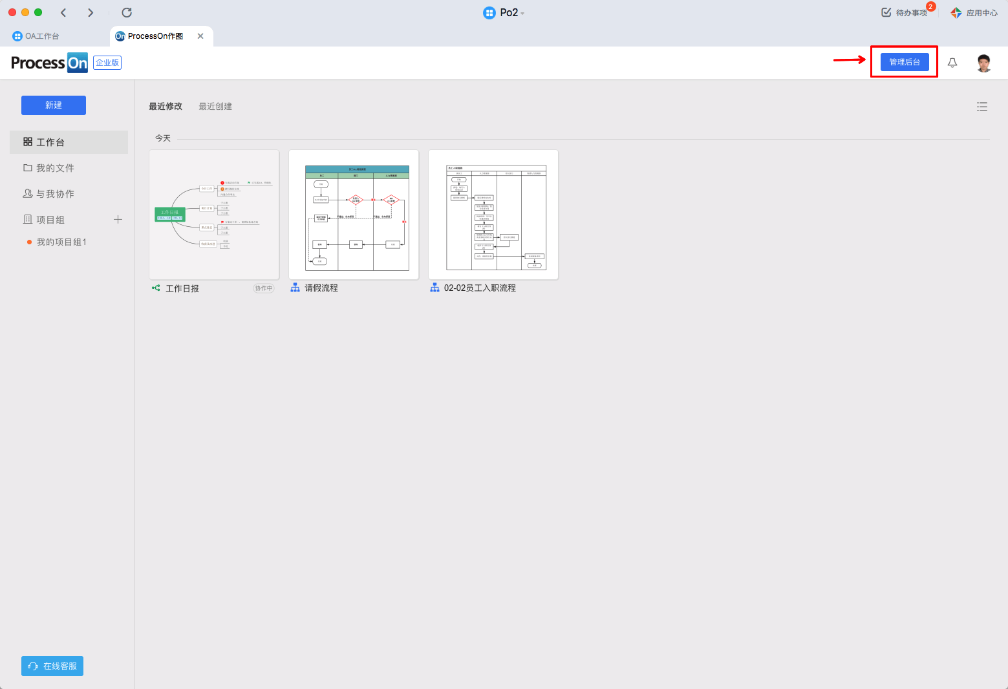Open the 02-02员工入职流程 thumbnail
The width and height of the screenshot is (1008, 689).
coord(493,215)
